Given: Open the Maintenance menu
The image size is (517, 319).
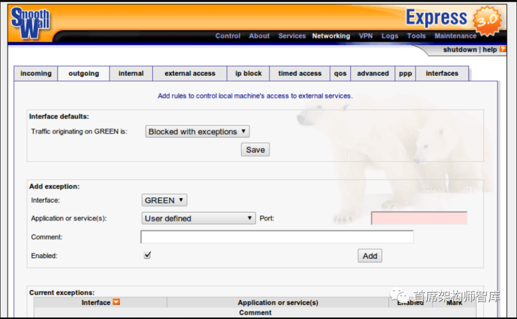Looking at the screenshot, I should tap(455, 36).
